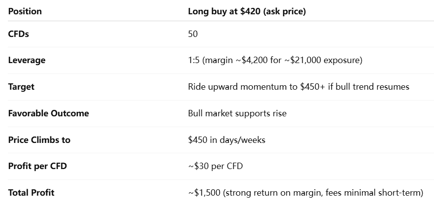Viewport: 434px width, 207px height.
Task: Select the 'Target' row label
Action: (x=21, y=87)
